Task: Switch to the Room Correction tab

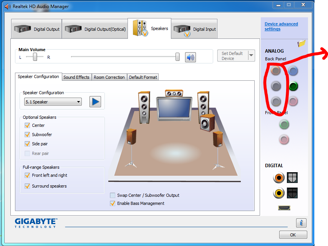Action: tap(109, 77)
